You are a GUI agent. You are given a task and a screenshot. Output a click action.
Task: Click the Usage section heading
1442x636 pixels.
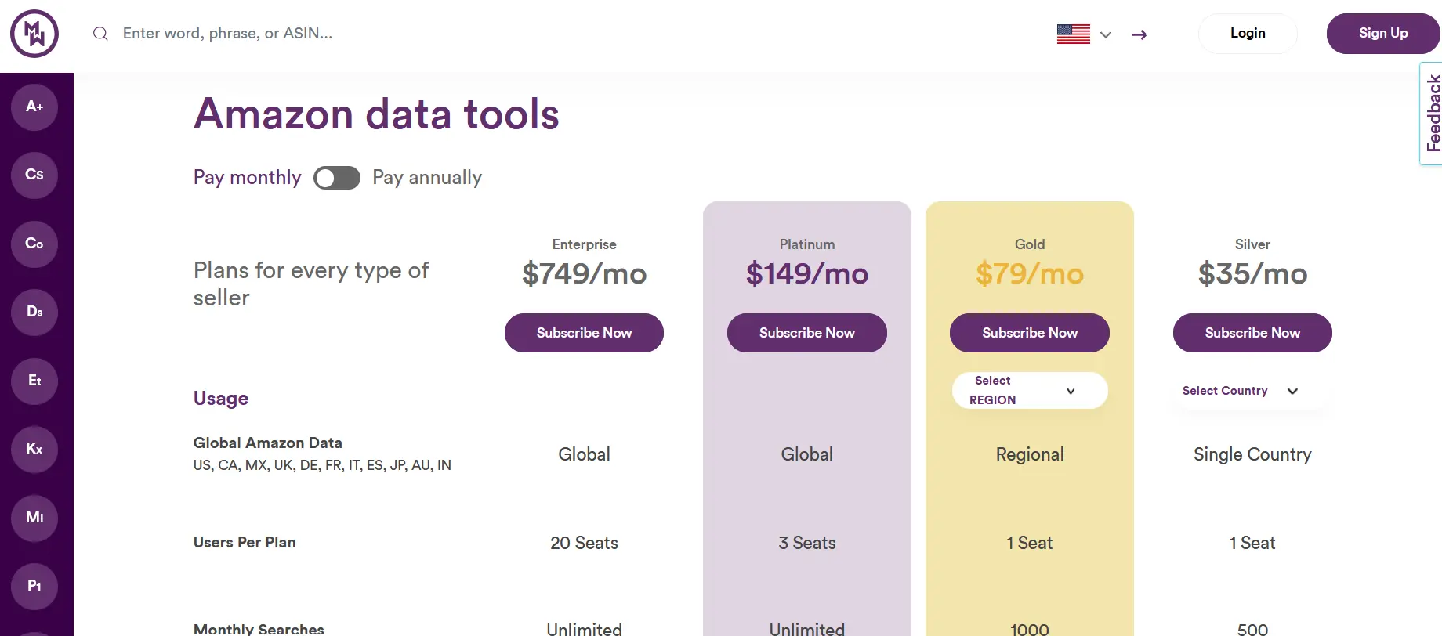point(221,399)
